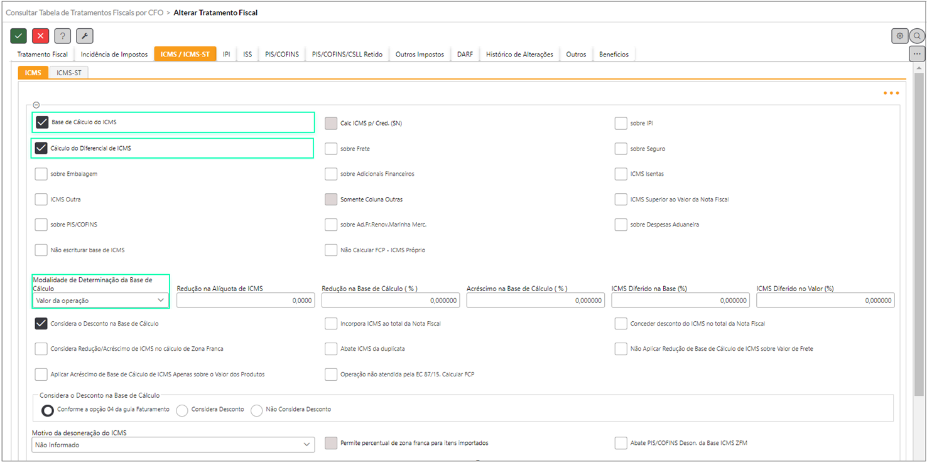The width and height of the screenshot is (927, 463).
Task: Click the gray ellipsis button beside tabs
Action: click(917, 54)
